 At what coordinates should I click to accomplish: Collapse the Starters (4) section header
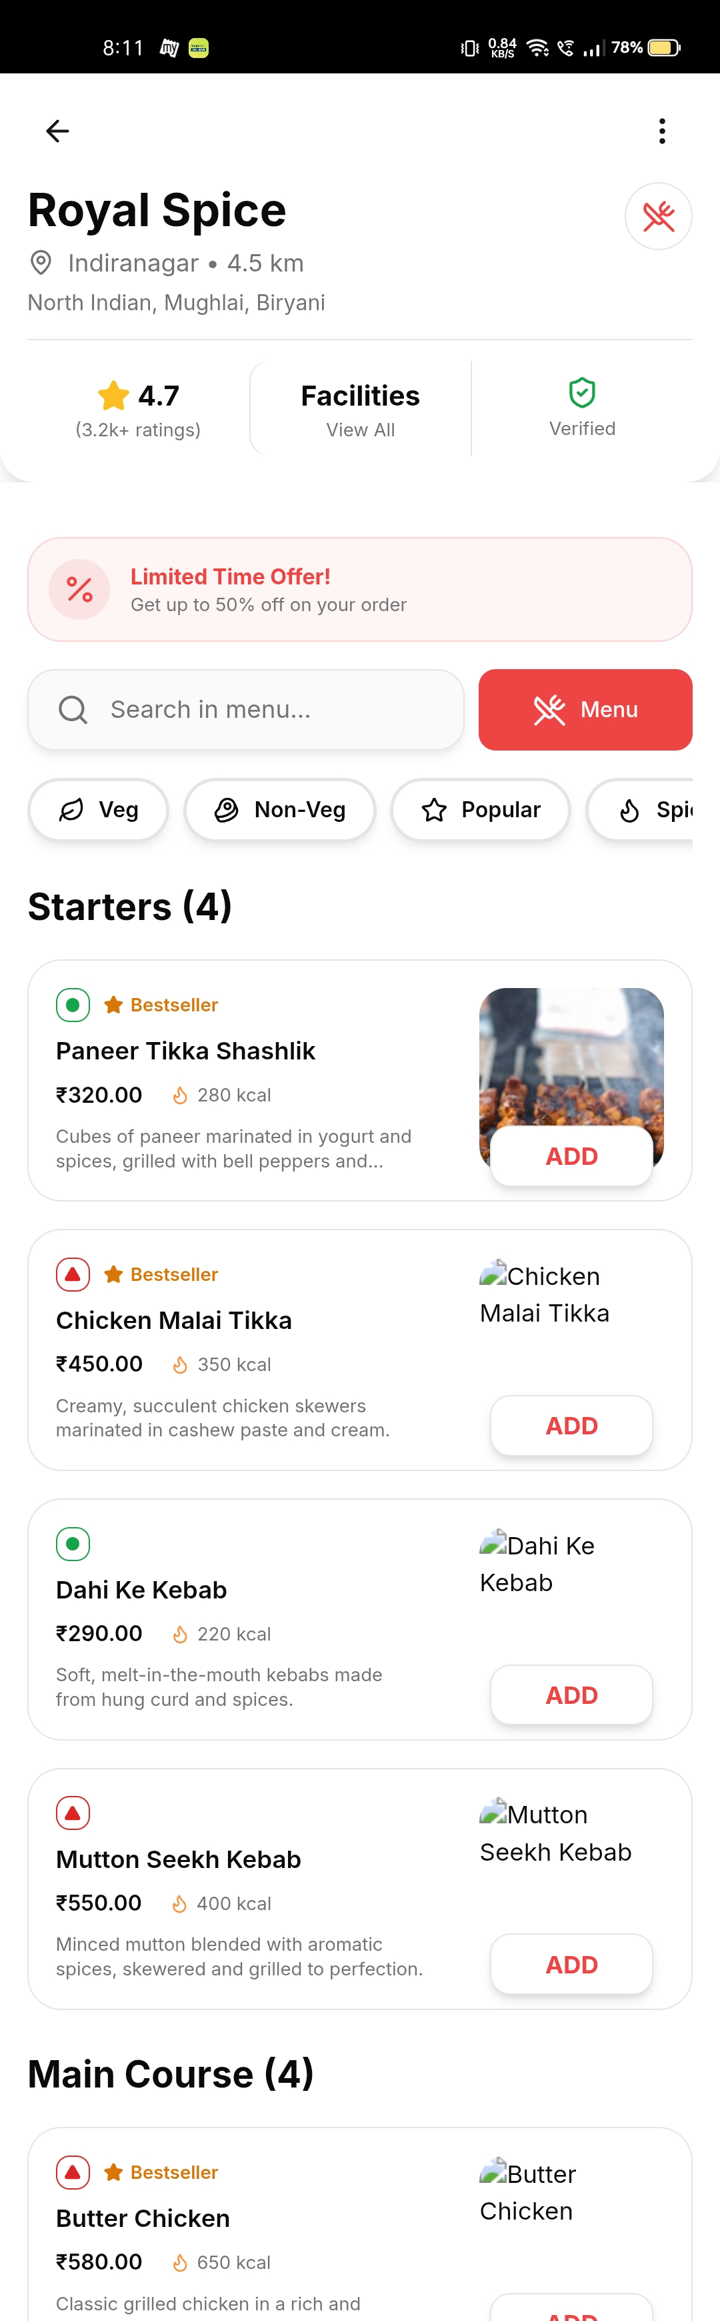point(129,907)
